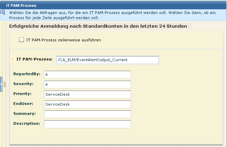Click the Description label text
This screenshot has height=147, width=227.
pyautogui.click(x=27, y=123)
